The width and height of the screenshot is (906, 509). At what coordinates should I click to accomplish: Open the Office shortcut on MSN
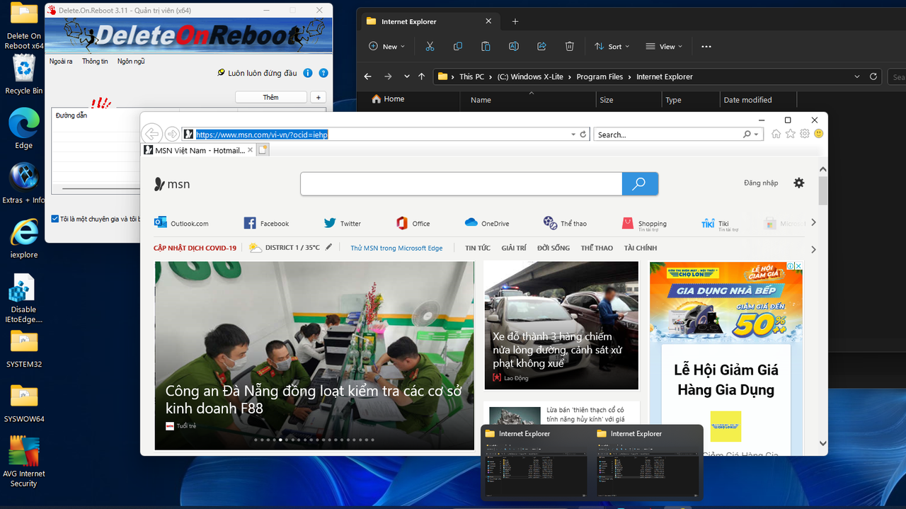pos(413,223)
